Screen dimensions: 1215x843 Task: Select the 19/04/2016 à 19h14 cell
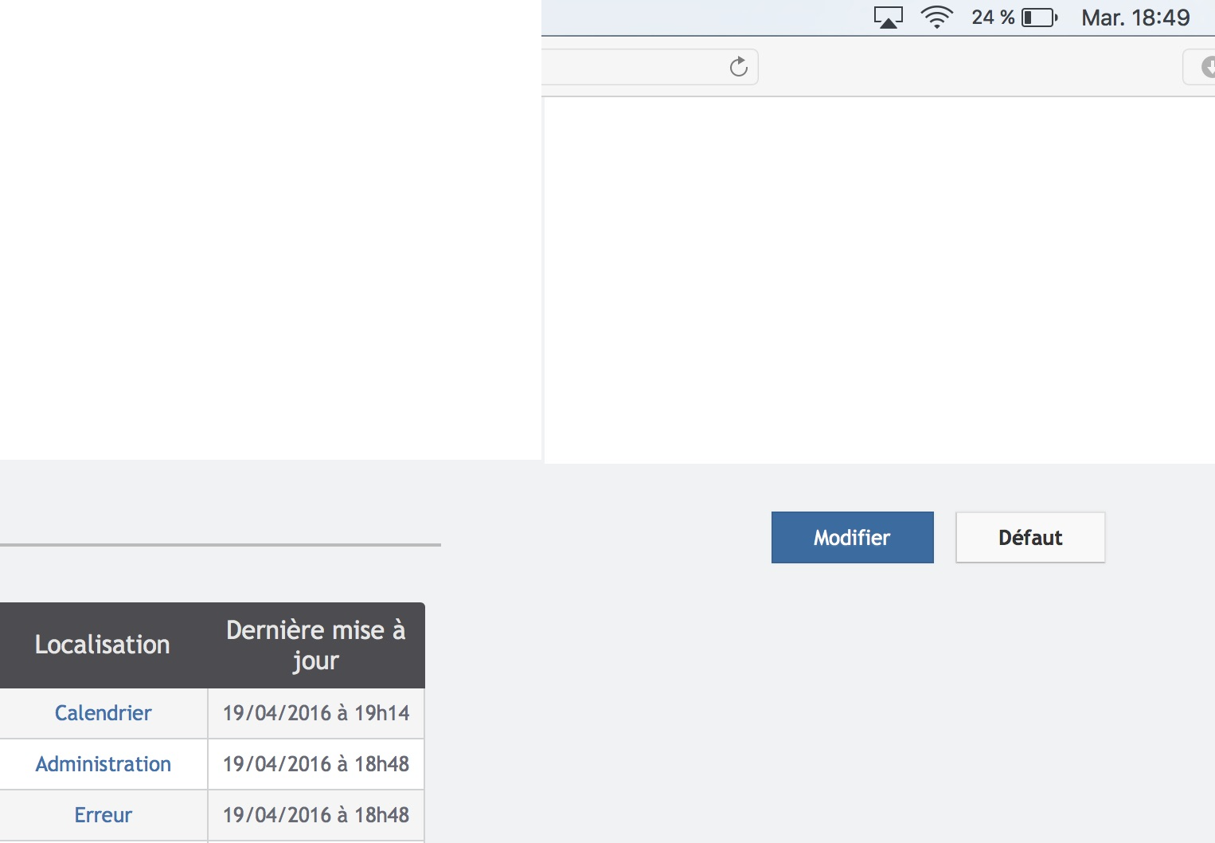pyautogui.click(x=315, y=713)
